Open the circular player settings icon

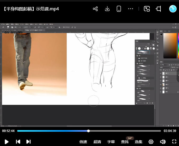point(151,142)
